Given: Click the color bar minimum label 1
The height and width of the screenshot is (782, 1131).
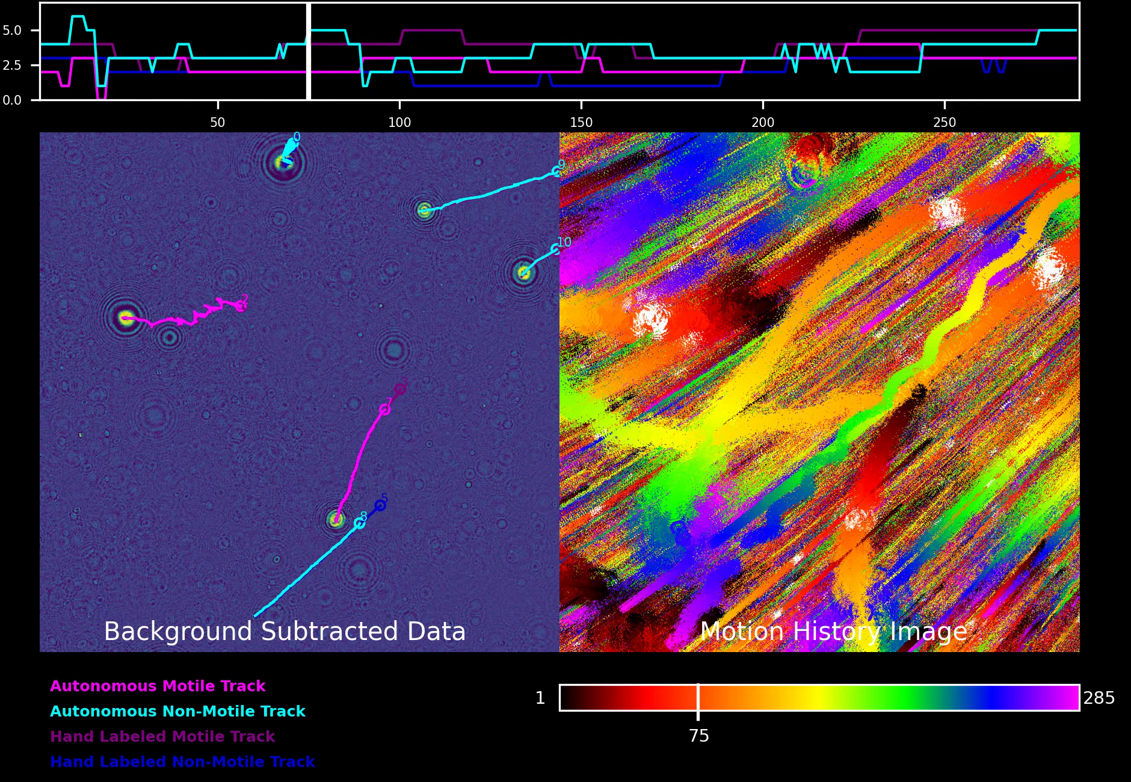Looking at the screenshot, I should click(x=540, y=698).
